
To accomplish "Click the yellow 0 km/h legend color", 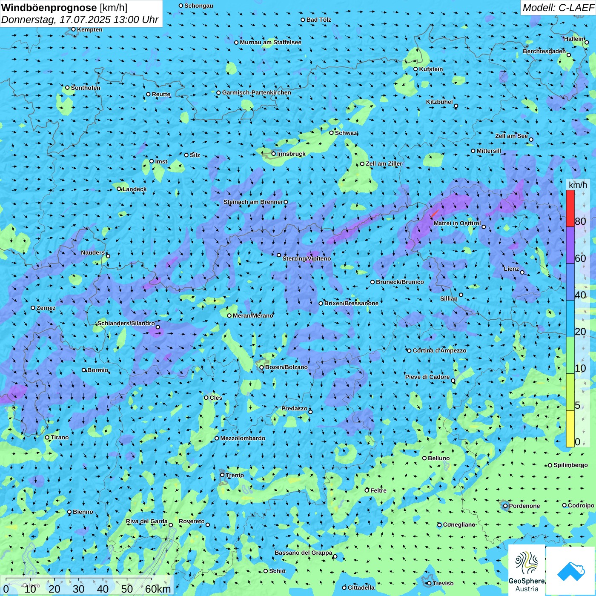I will tap(570, 429).
